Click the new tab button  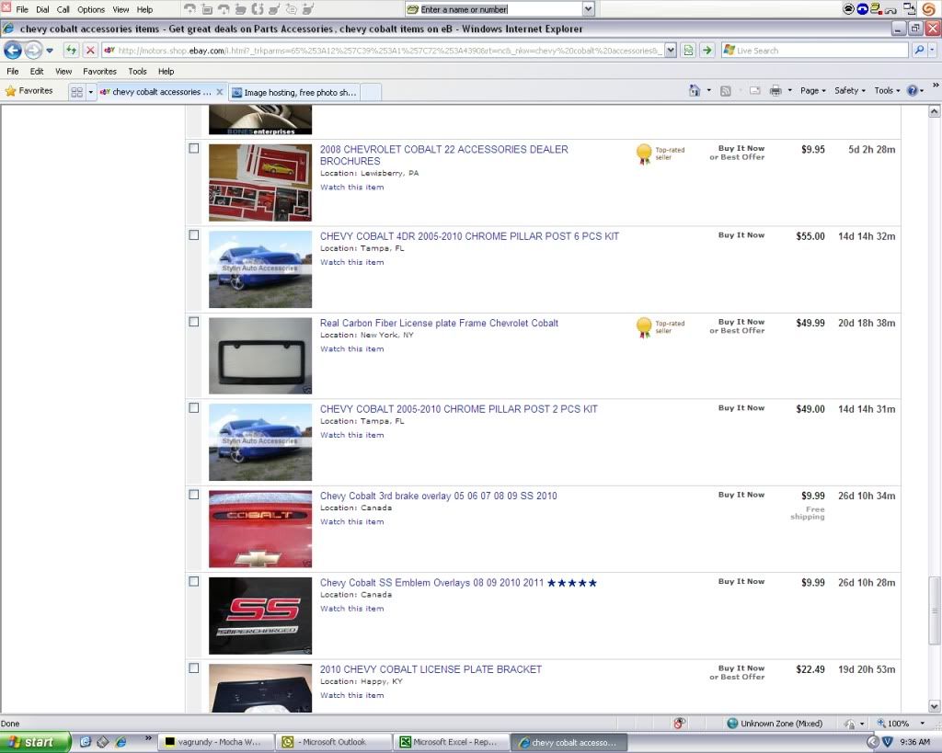(x=372, y=93)
